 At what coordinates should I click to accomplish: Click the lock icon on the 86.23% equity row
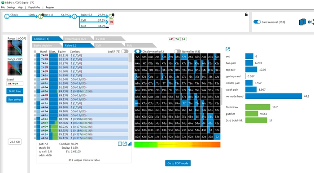[x=35, y=127]
